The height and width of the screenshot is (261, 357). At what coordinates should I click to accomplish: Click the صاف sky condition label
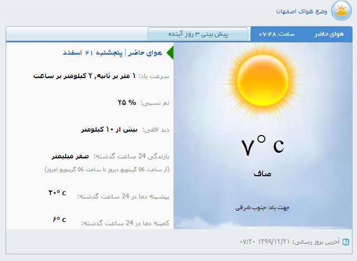pos(262,174)
